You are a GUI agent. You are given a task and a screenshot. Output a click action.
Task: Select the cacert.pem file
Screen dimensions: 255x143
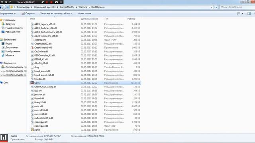tap(40, 40)
